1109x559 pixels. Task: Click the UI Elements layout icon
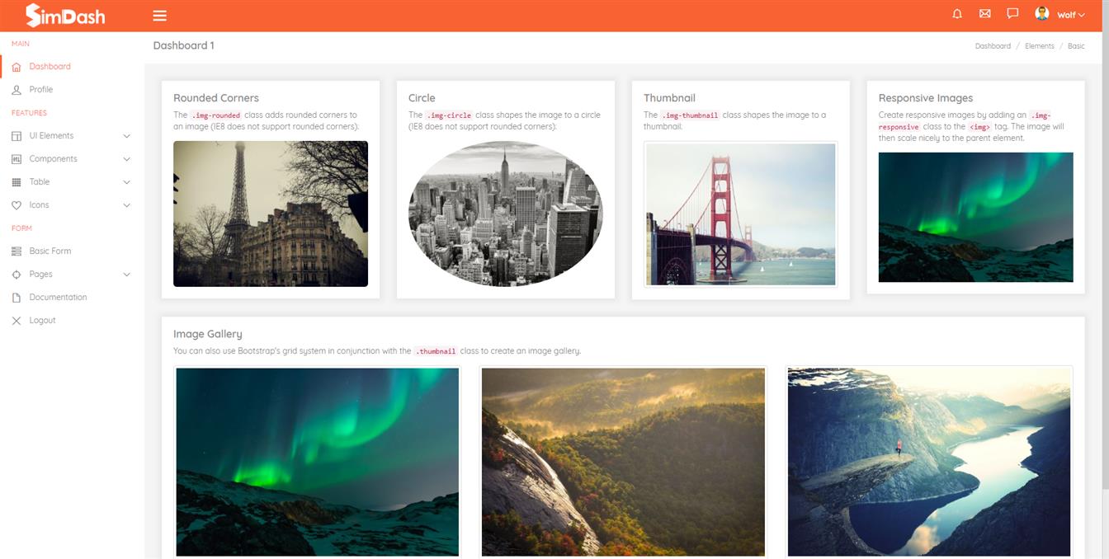click(x=17, y=136)
